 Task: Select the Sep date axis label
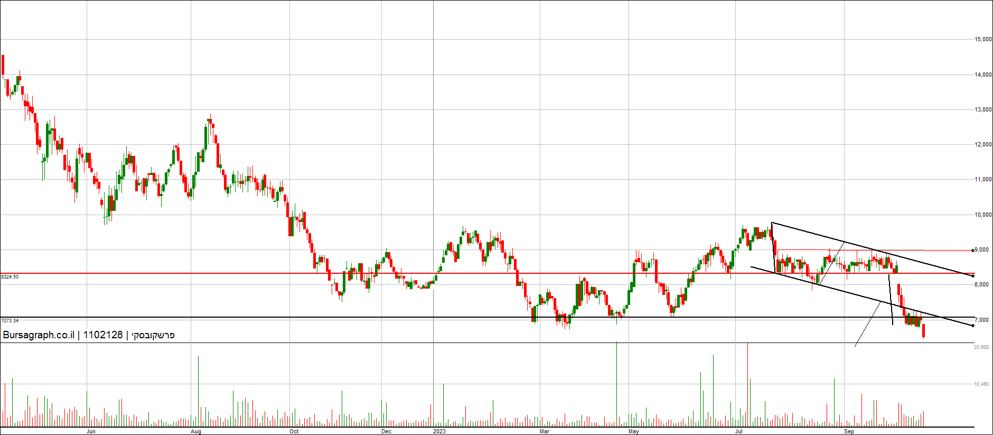click(849, 432)
